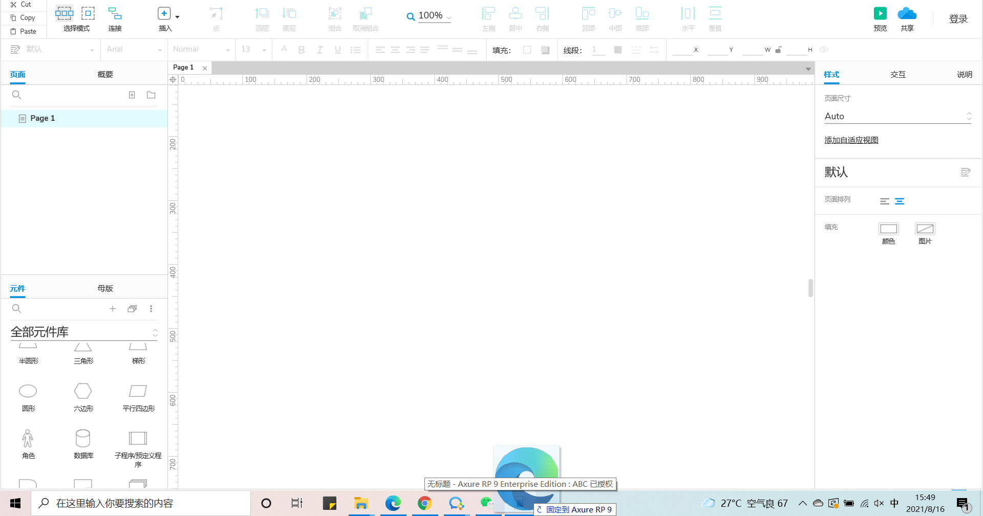Click the add library plus icon

click(113, 309)
